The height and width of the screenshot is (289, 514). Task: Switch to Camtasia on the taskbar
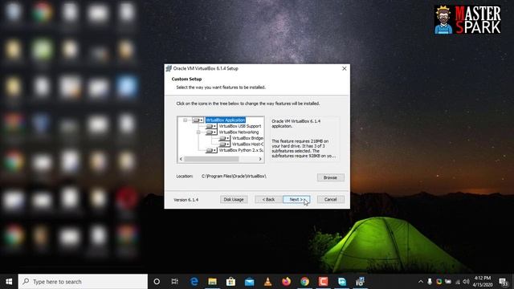point(323,282)
